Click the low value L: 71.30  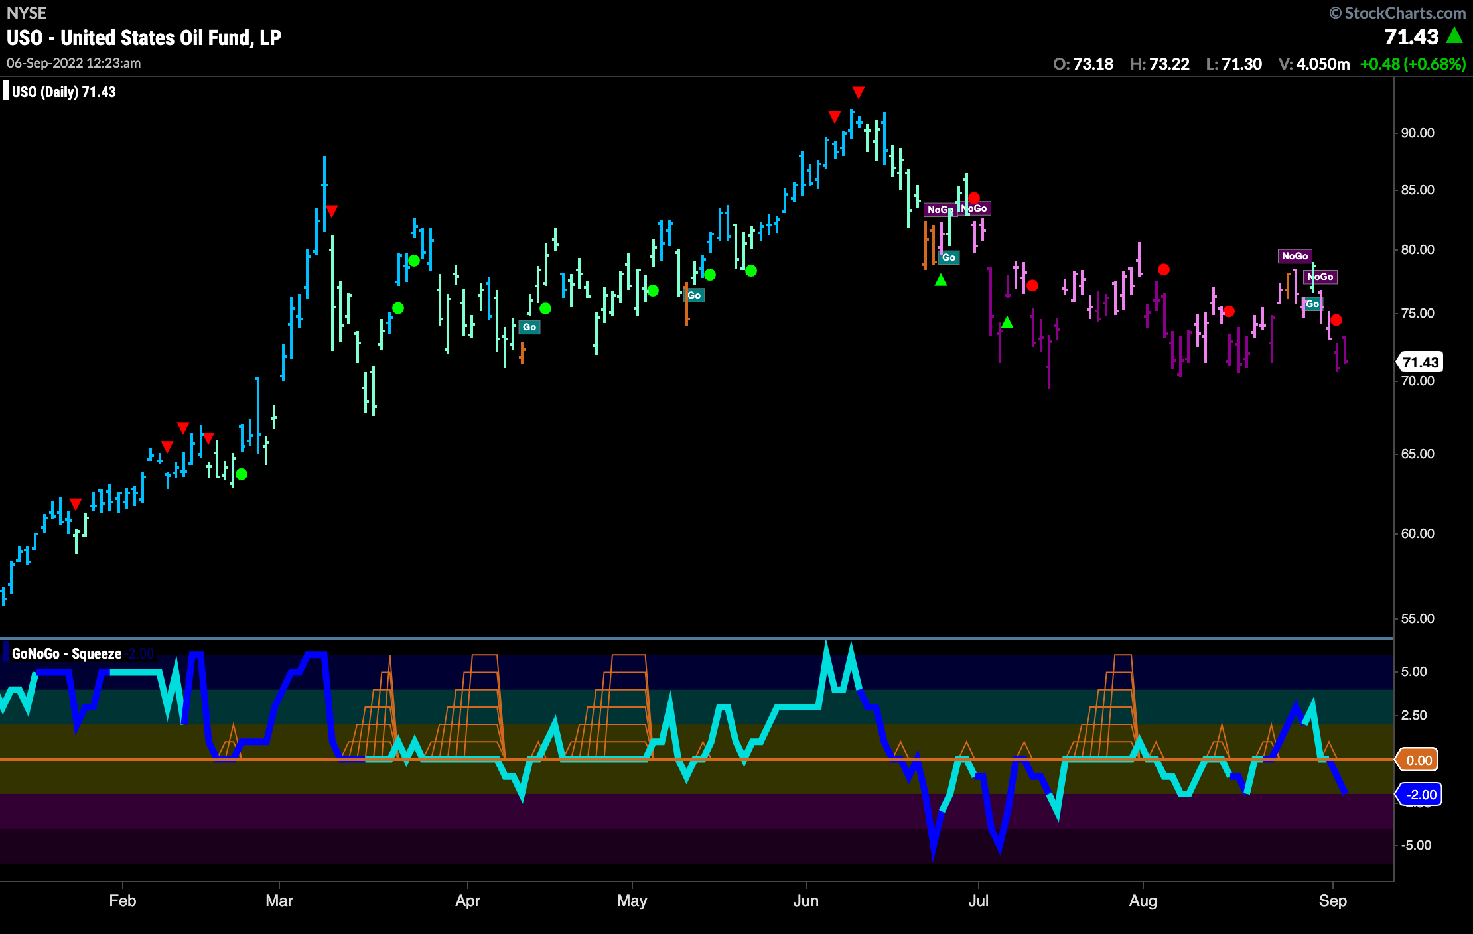[x=1233, y=64]
